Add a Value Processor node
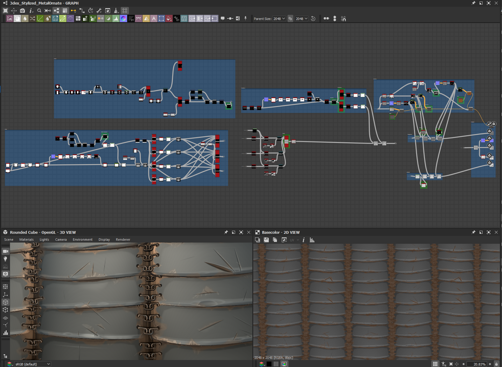The image size is (502, 367). (176, 19)
